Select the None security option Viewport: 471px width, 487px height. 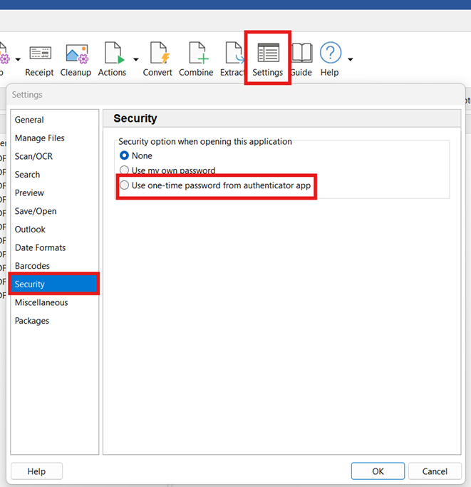pos(125,155)
